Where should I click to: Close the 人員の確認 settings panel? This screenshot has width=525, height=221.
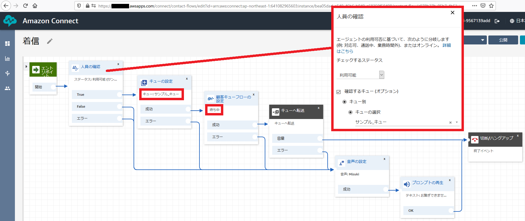pos(453,13)
